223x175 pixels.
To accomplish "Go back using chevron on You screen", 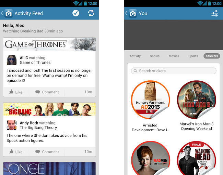I will point(126,13).
